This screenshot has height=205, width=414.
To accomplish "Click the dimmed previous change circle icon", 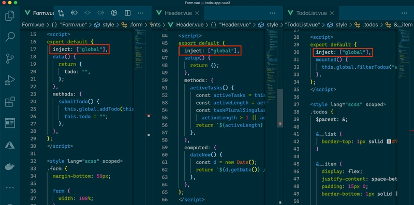I will click(x=87, y=13).
